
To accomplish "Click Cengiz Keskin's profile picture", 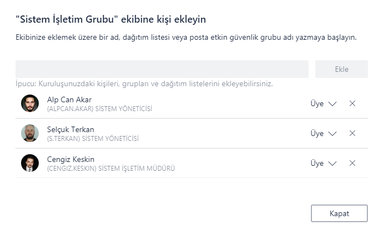I will pos(30,163).
